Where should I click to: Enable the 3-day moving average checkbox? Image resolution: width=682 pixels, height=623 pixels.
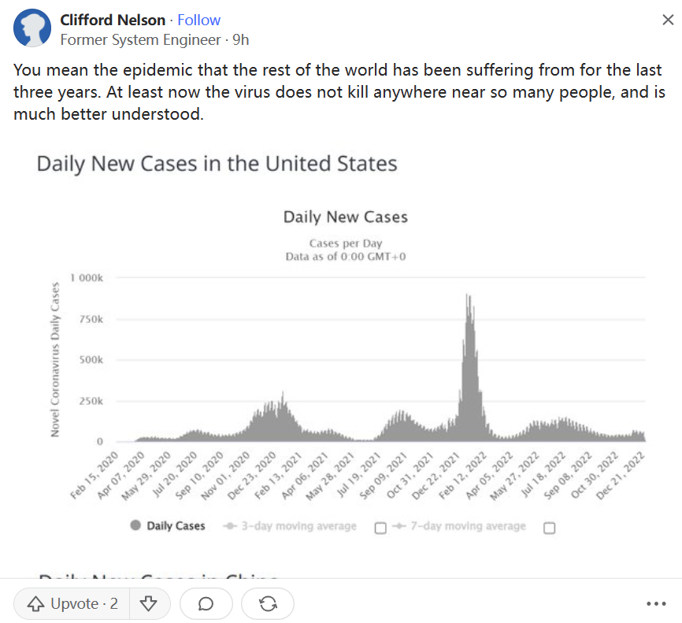coord(380,528)
